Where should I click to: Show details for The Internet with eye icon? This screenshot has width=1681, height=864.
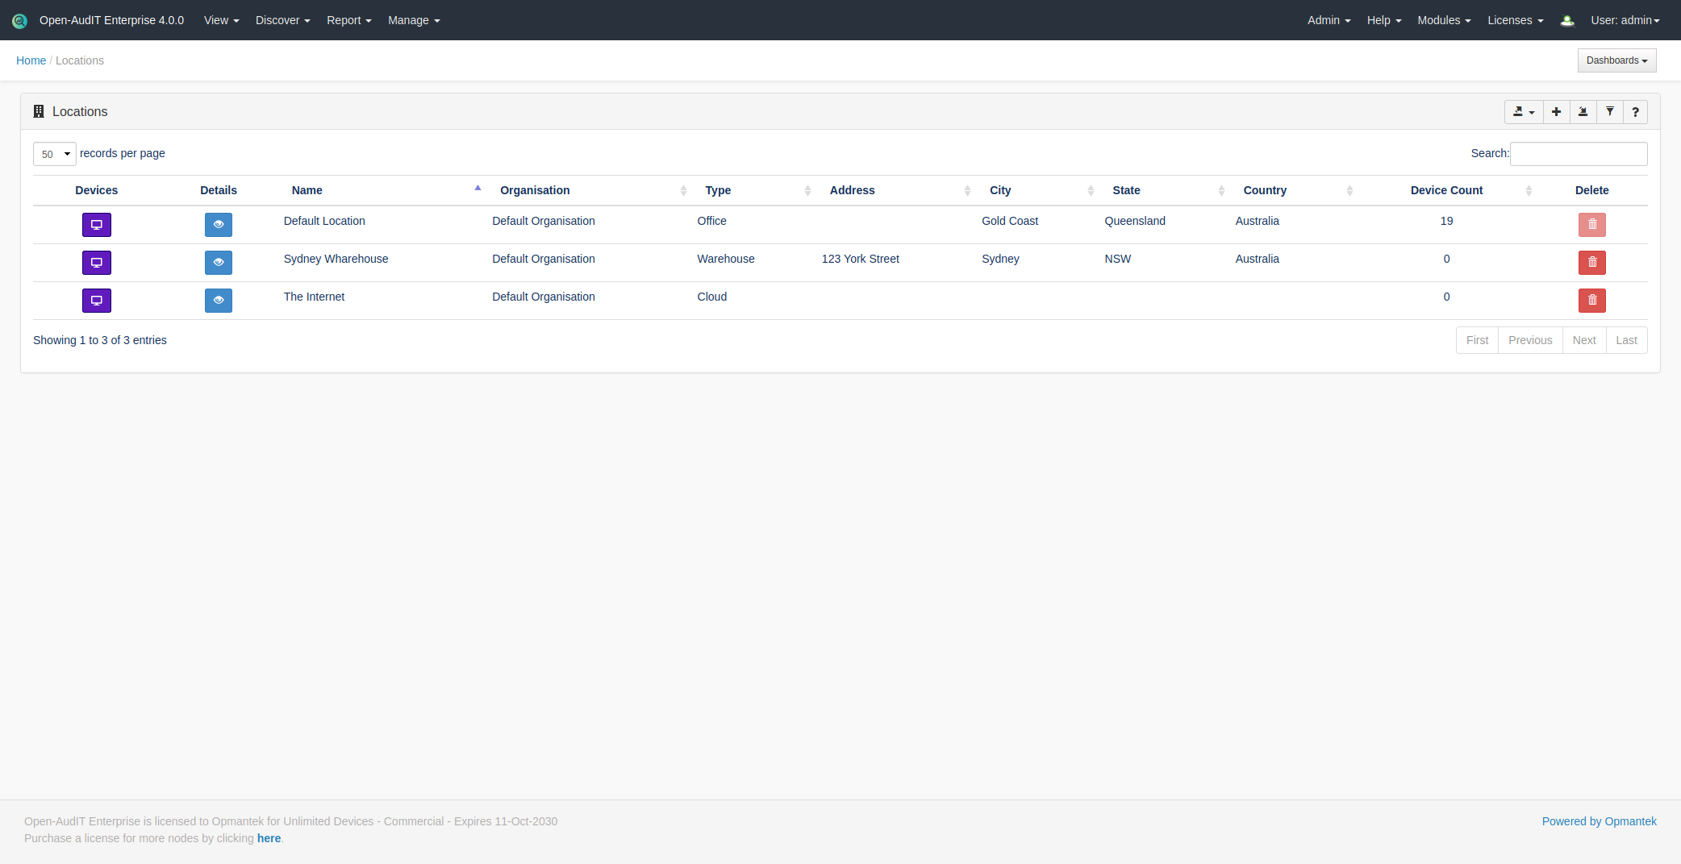coord(219,301)
